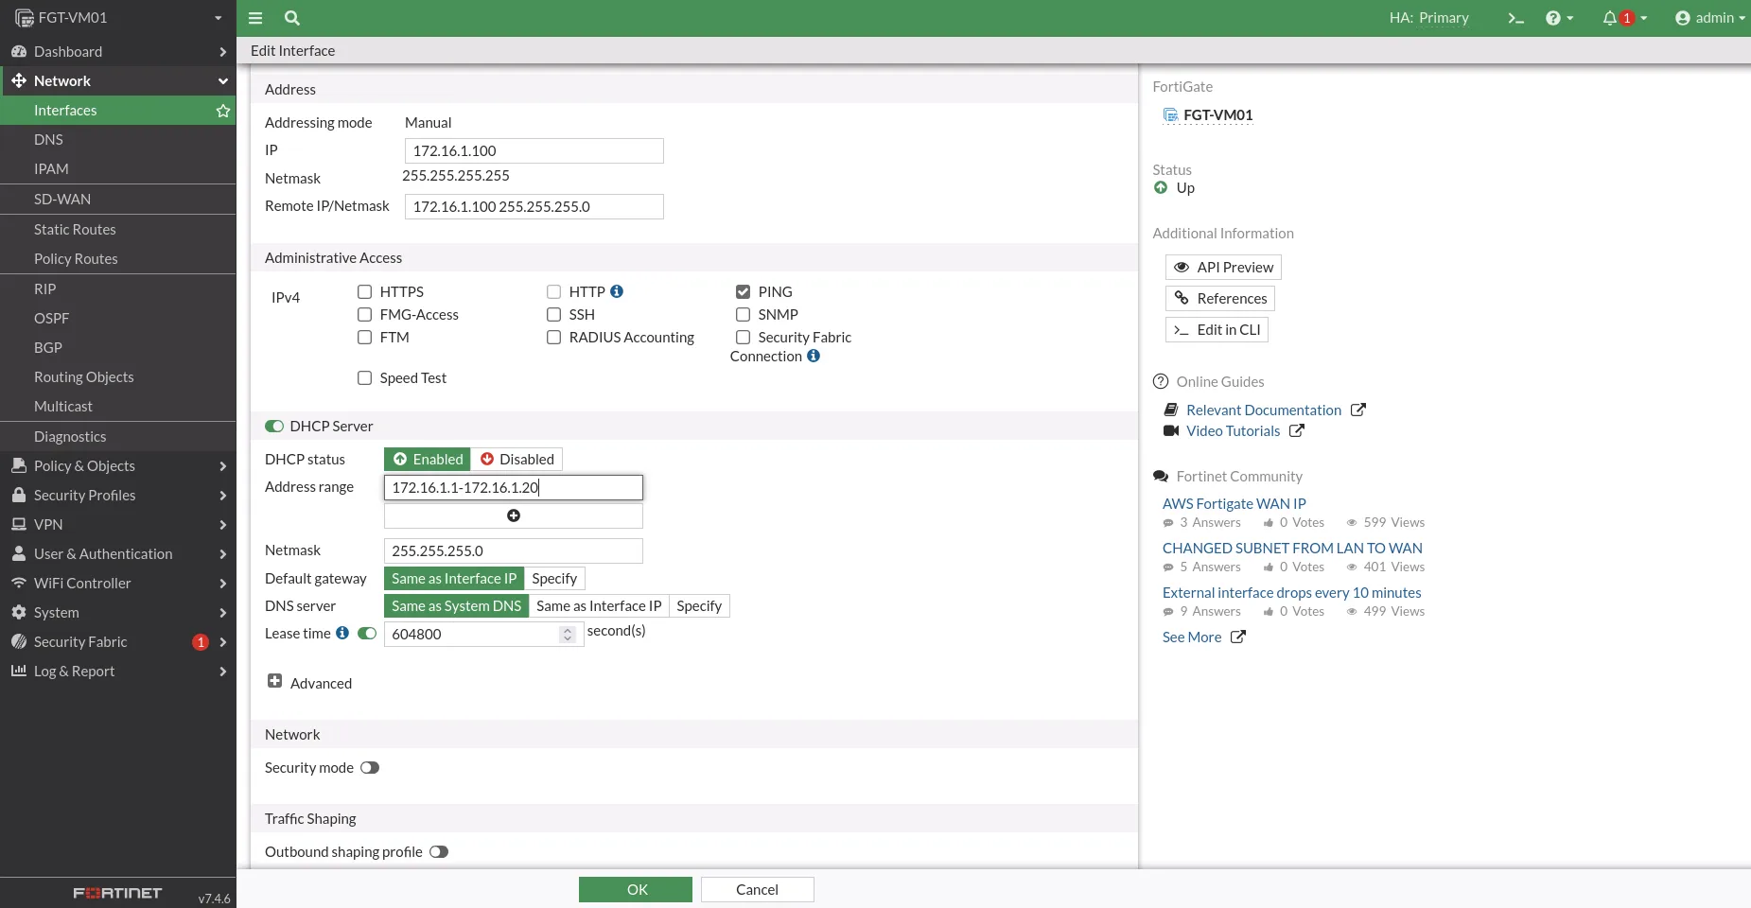Click the Lease time stepper control
Screen dimensions: 1751x908
pos(568,634)
